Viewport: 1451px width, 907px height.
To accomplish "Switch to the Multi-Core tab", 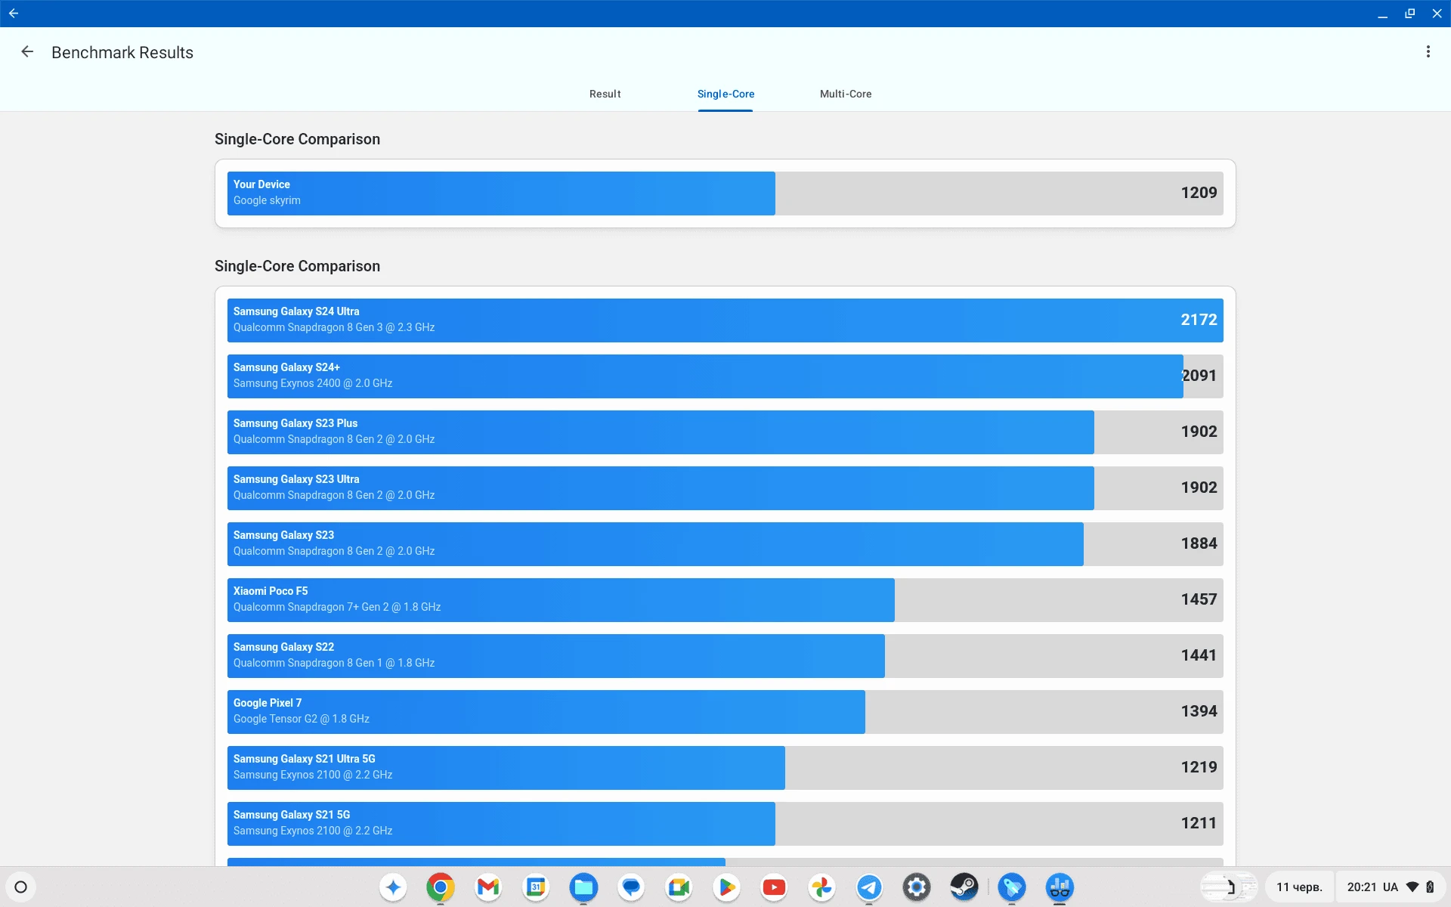I will click(846, 94).
